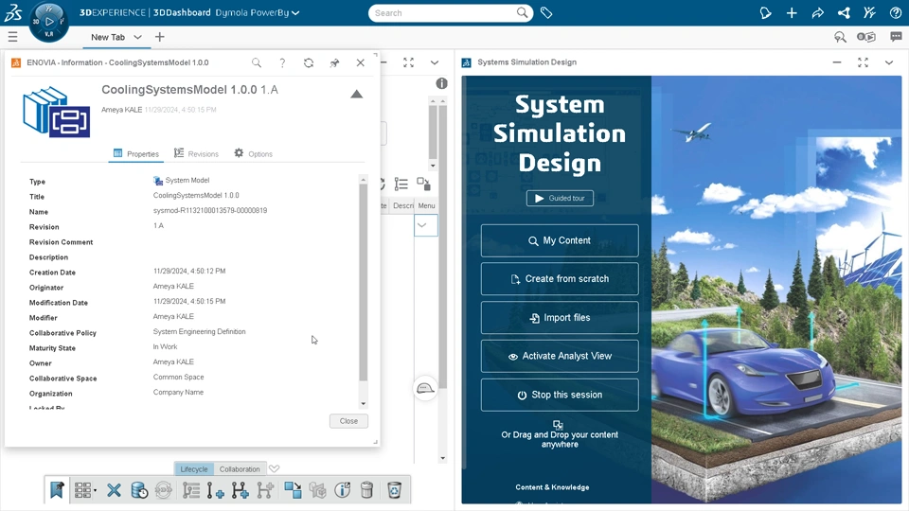Open Help question mark in top bar

[x=896, y=12]
